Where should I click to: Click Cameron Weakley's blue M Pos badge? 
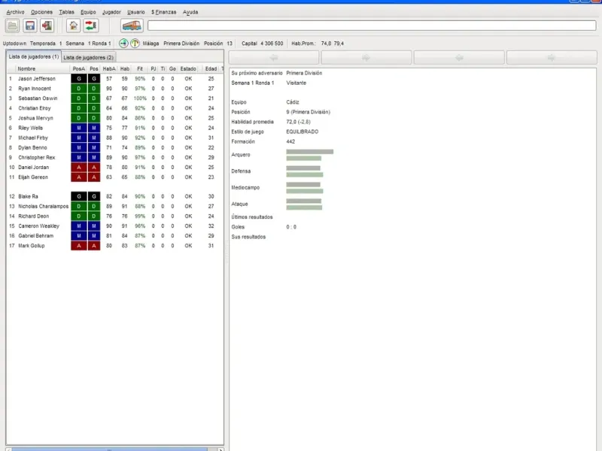click(x=93, y=226)
